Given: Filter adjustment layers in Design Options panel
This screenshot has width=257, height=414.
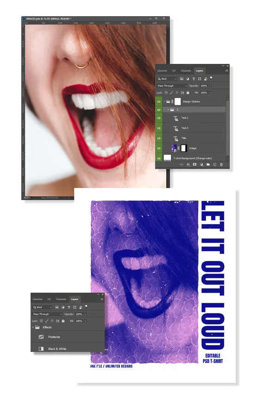Looking at the screenshot, I should pos(188,79).
